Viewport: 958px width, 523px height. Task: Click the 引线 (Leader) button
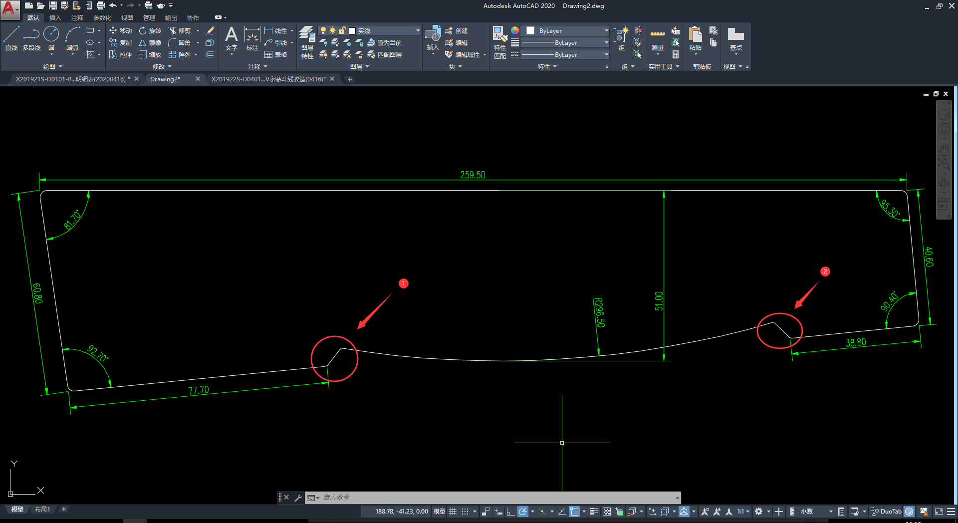pyautogui.click(x=275, y=42)
